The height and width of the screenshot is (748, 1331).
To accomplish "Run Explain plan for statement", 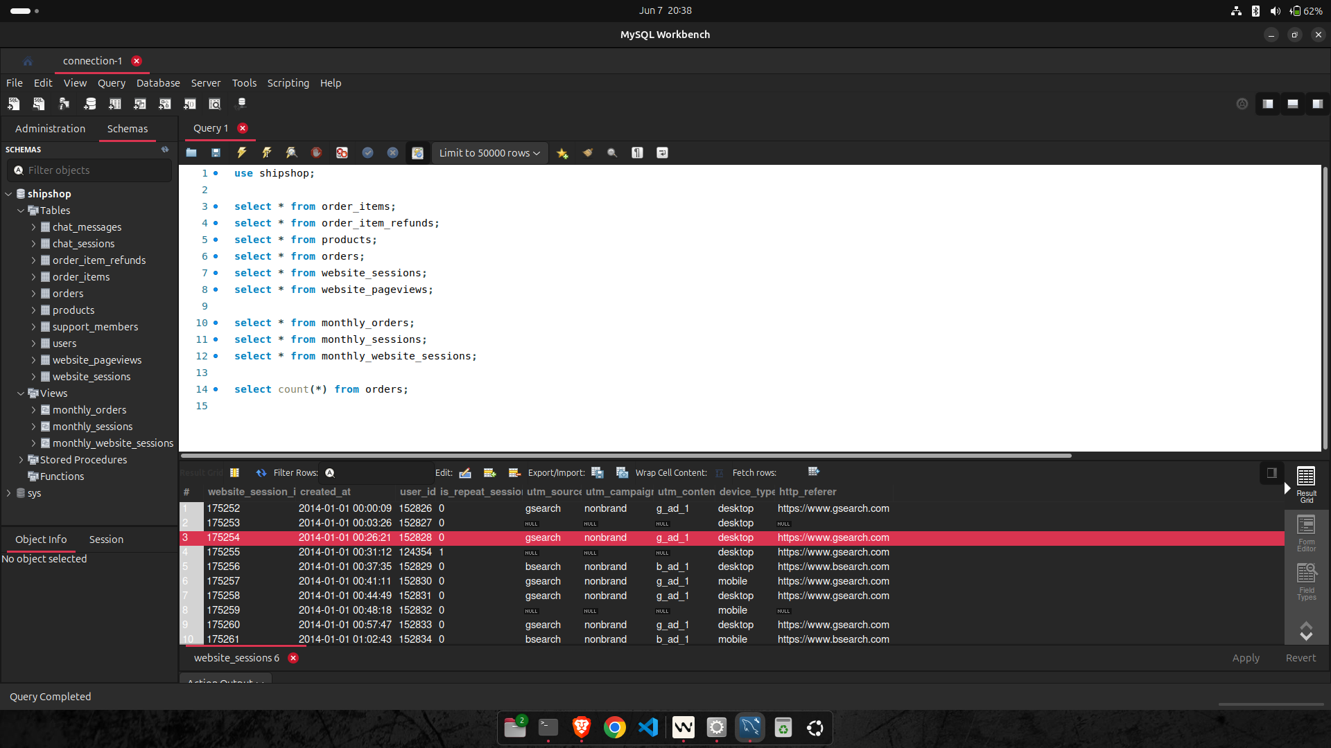I will [x=291, y=153].
